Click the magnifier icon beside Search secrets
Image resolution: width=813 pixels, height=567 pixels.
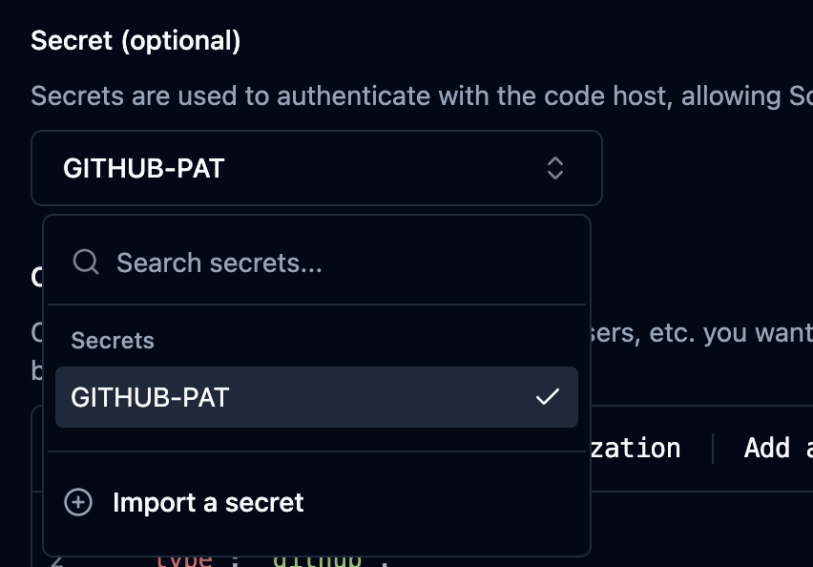tap(86, 262)
